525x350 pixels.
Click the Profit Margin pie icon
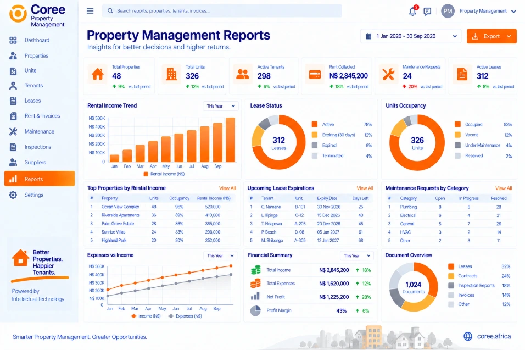tap(255, 310)
